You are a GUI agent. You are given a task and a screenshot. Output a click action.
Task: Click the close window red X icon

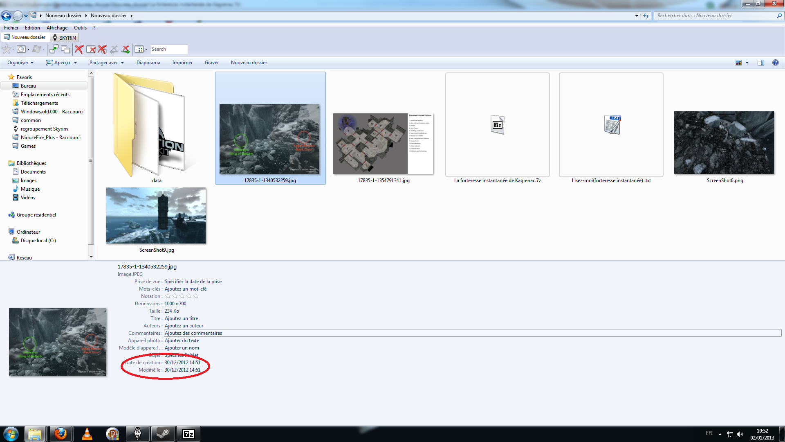click(x=91, y=50)
